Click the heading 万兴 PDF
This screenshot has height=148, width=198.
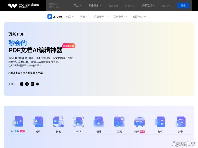click(16, 34)
